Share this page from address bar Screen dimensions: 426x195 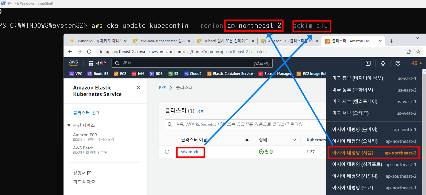409,52
